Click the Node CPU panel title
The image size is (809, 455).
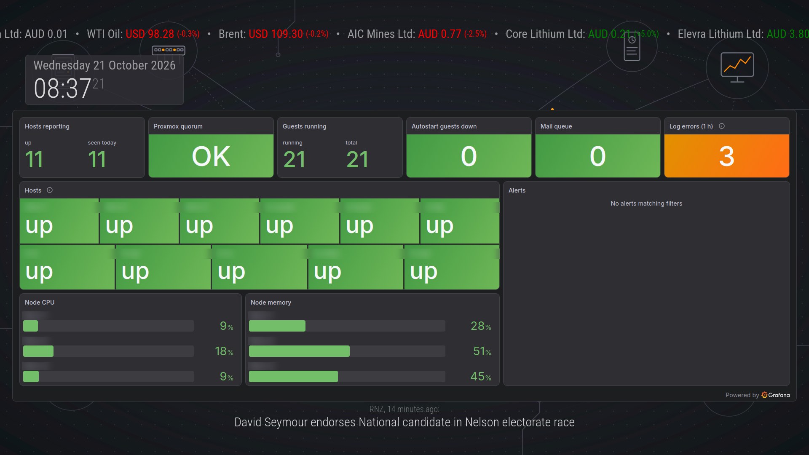click(x=40, y=302)
